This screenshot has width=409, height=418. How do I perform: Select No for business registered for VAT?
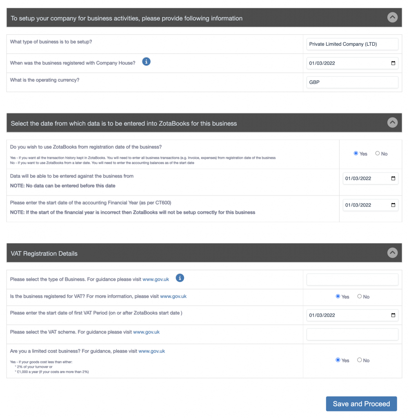(360, 296)
